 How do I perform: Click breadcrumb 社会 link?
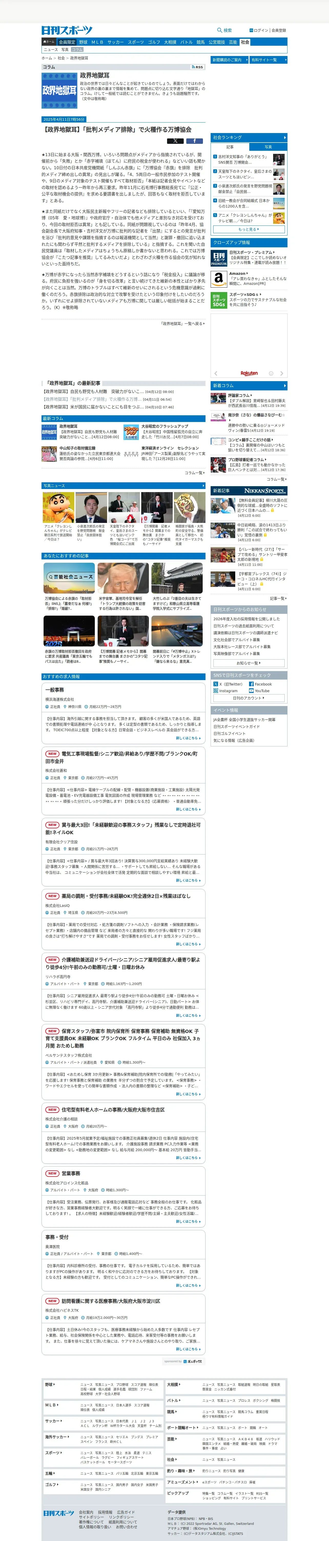tap(61, 58)
